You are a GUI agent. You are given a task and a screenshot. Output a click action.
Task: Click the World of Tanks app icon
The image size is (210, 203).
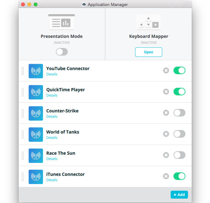(36, 134)
